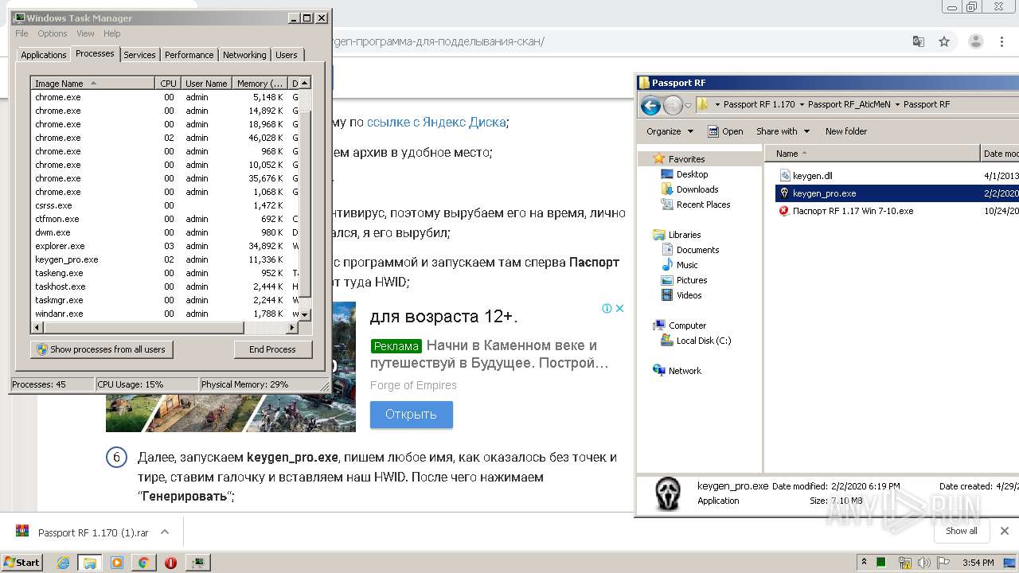The image size is (1019, 573).
Task: Select keygen_pro.exe process row
Action: (x=165, y=259)
